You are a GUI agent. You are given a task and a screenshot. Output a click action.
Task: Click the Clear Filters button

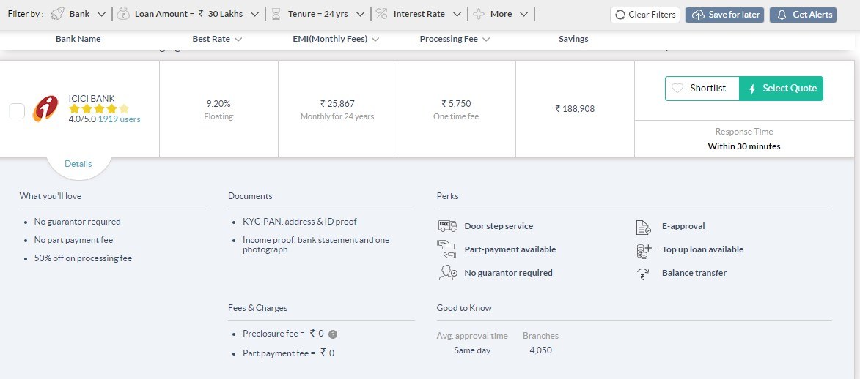644,15
